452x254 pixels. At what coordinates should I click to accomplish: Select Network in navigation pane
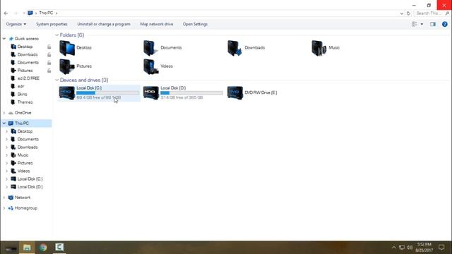click(x=23, y=198)
